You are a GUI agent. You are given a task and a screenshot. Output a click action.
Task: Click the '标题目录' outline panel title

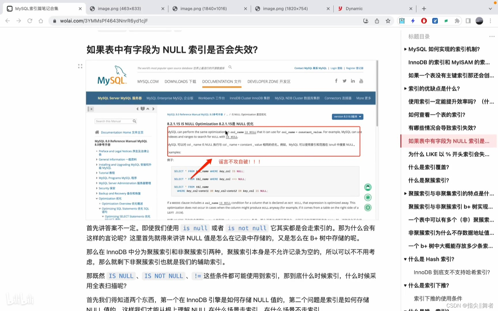419,37
